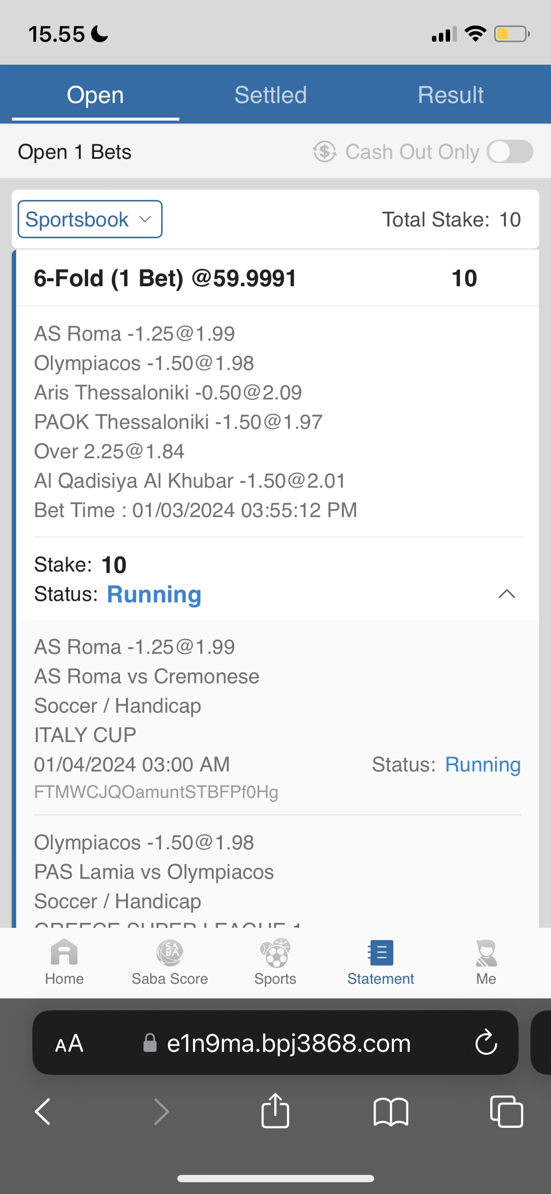Viewport: 551px width, 1194px height.
Task: Tap the Safari reload page icon
Action: point(486,1042)
